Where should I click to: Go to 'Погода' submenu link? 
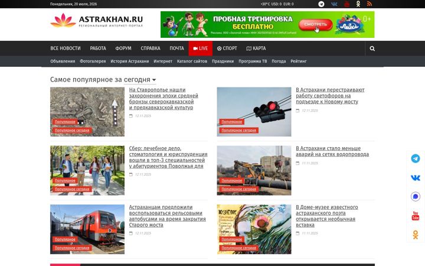[x=279, y=61]
